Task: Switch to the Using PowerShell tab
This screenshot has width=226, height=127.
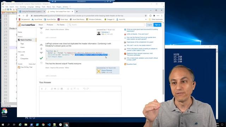Action: point(32,12)
